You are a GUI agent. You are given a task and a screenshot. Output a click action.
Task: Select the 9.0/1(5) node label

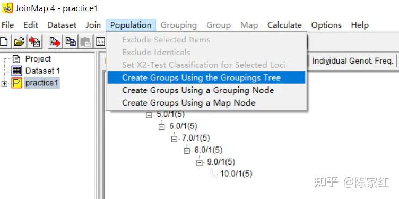[221, 162]
